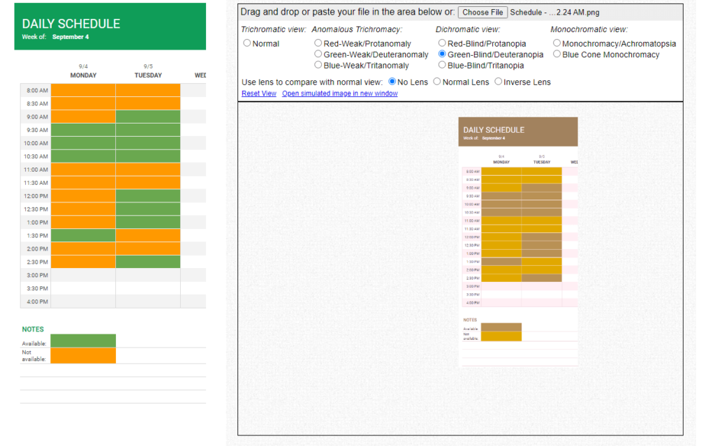Set the lens option to No Lens
The height and width of the screenshot is (446, 715).
[x=392, y=82]
